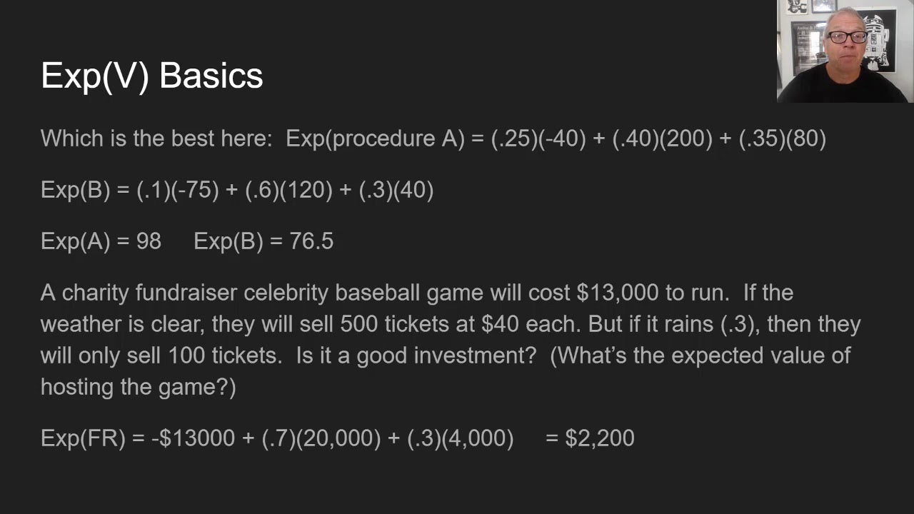The image size is (914, 514).
Task: Select the slide title Exp(V) Basics
Action: [x=152, y=76]
